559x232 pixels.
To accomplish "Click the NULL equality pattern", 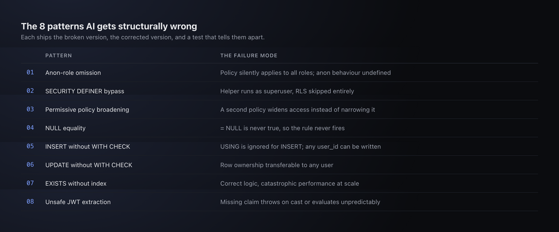I will click(x=65, y=128).
